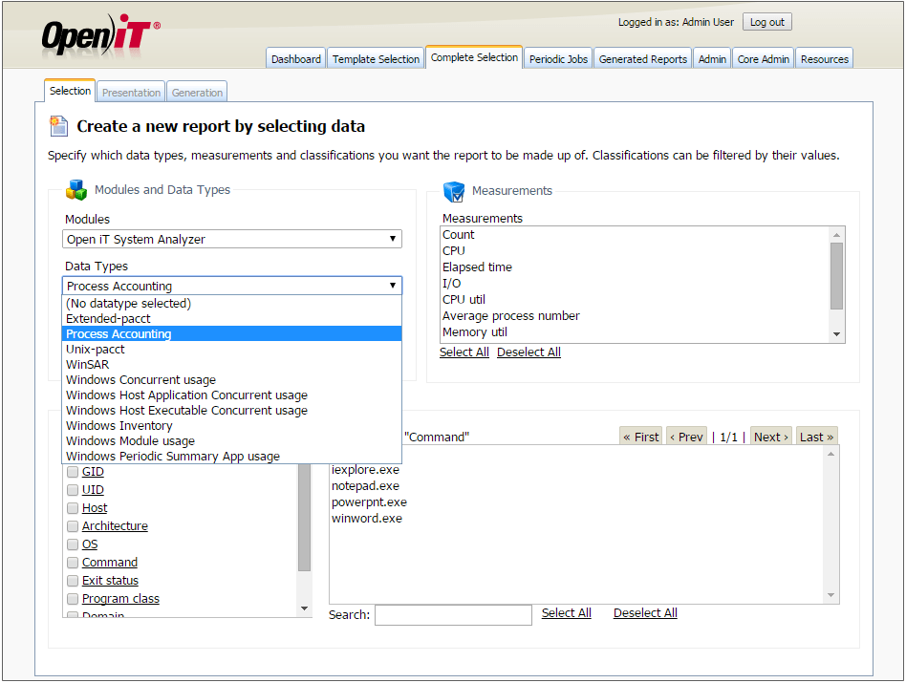The width and height of the screenshot is (906, 683).
Task: Choose Windows Periodic Summary App usage
Action: 231,456
